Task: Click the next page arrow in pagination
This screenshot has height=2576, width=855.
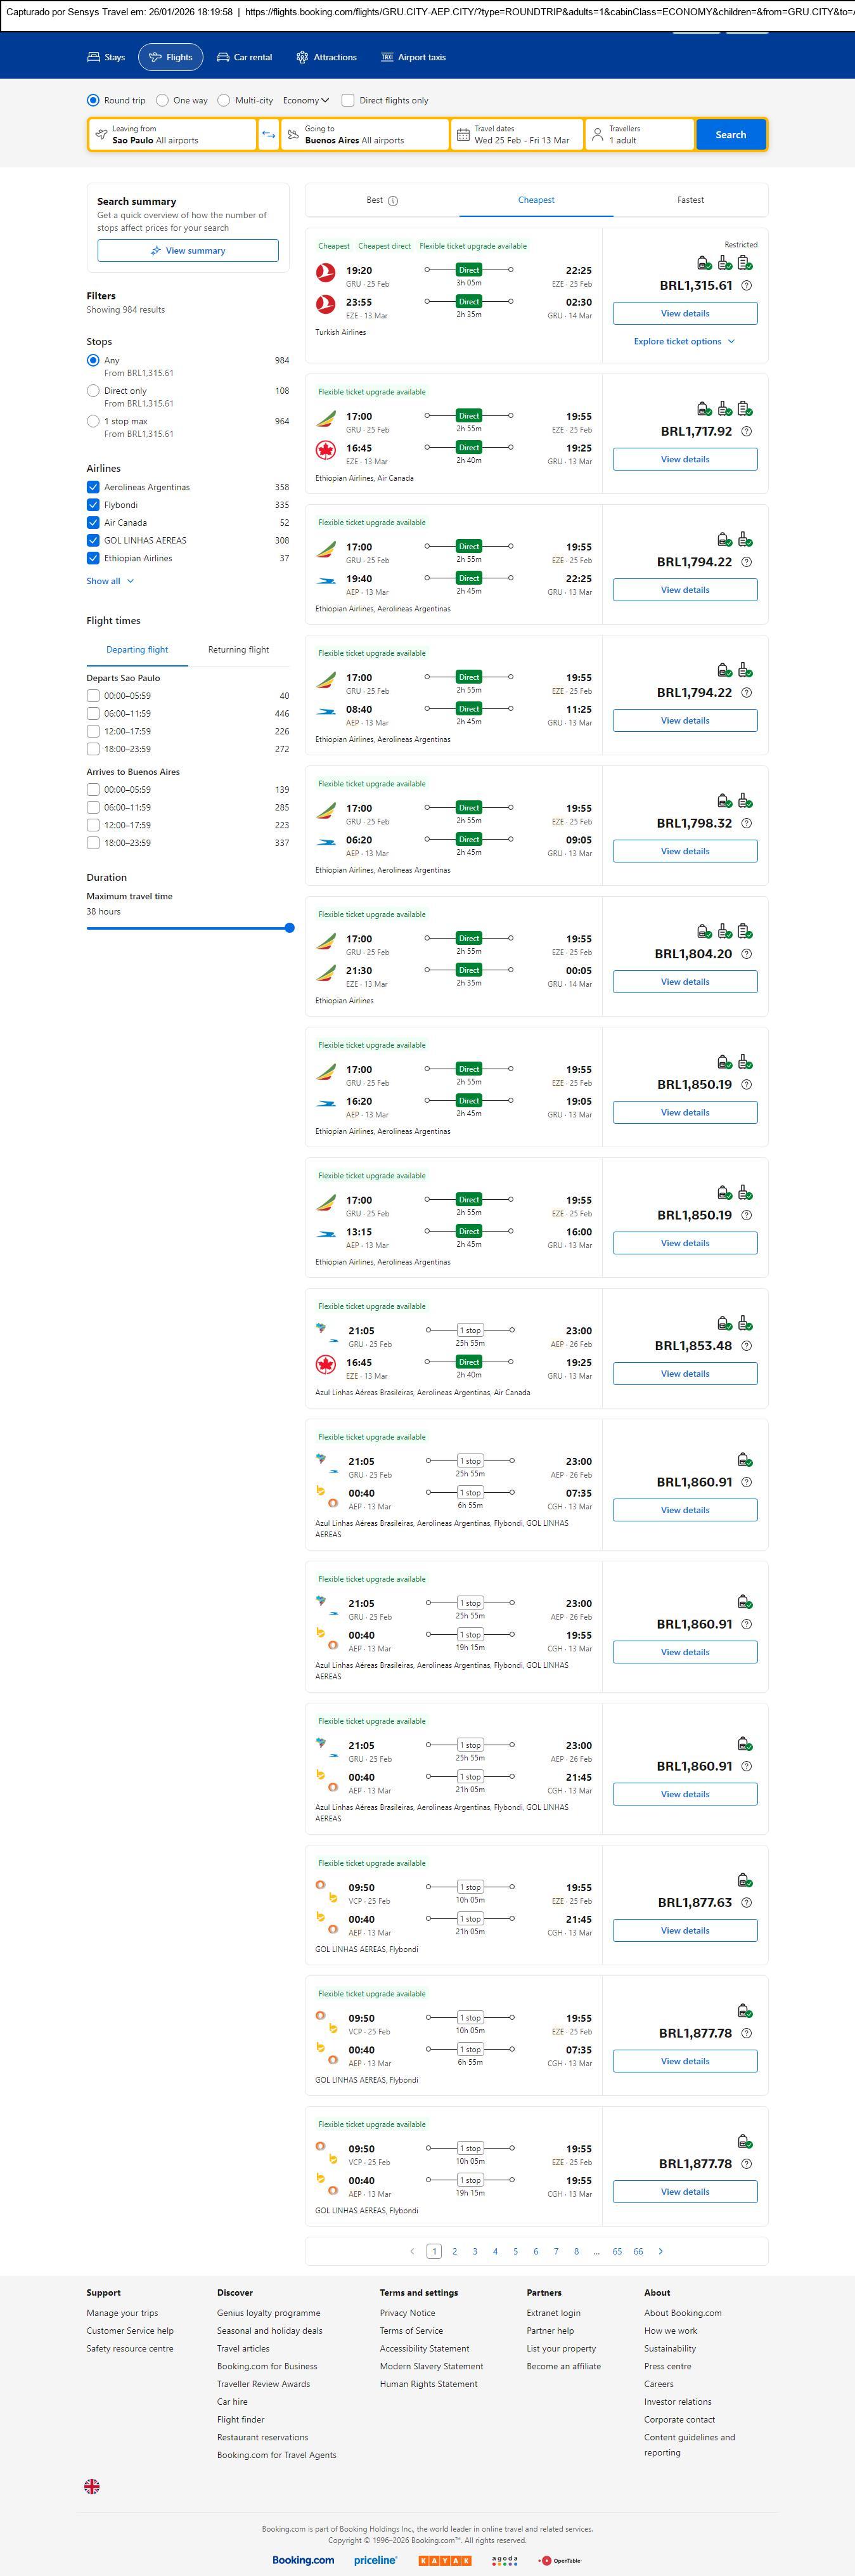Action: (660, 2251)
